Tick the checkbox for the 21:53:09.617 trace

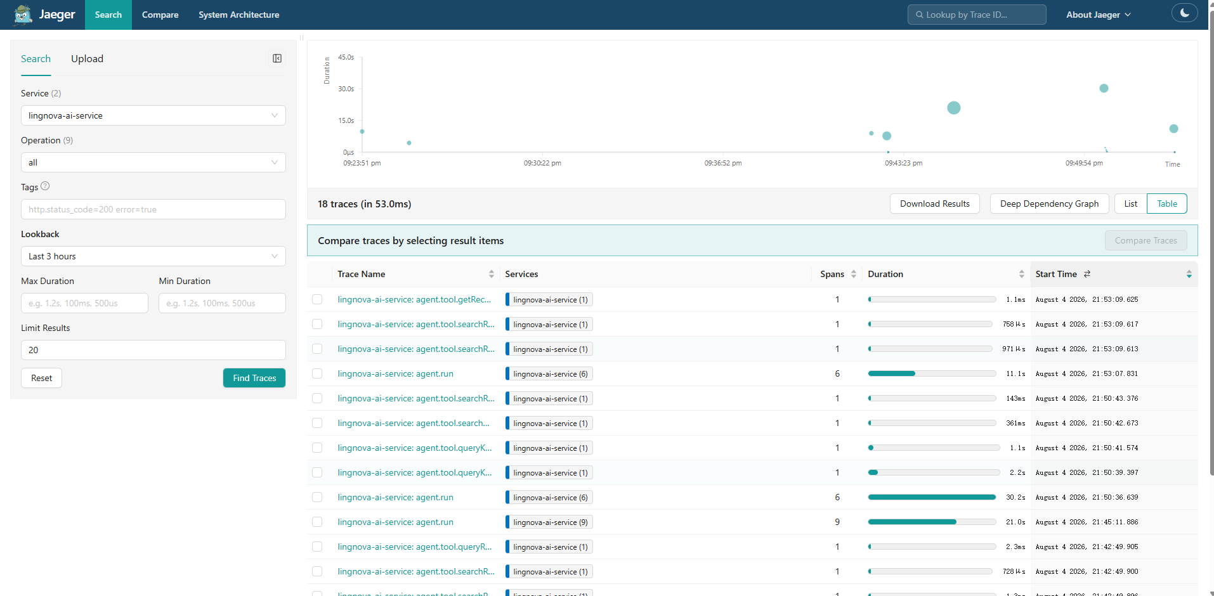click(317, 324)
